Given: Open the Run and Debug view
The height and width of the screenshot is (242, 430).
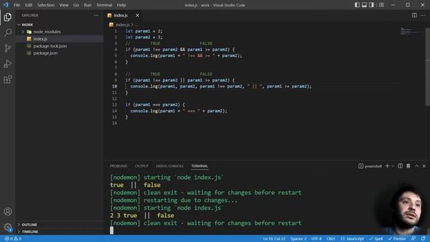Looking at the screenshot, I should pyautogui.click(x=7, y=64).
